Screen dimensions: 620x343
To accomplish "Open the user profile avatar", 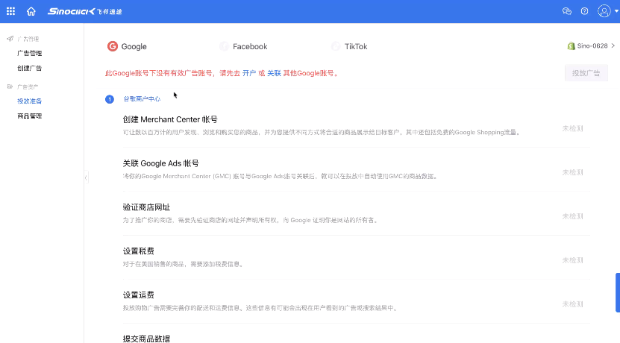I will (x=604, y=11).
